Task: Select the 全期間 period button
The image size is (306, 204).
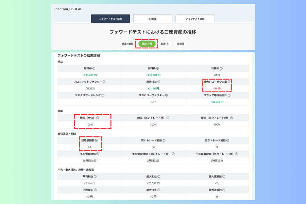Action: click(181, 44)
